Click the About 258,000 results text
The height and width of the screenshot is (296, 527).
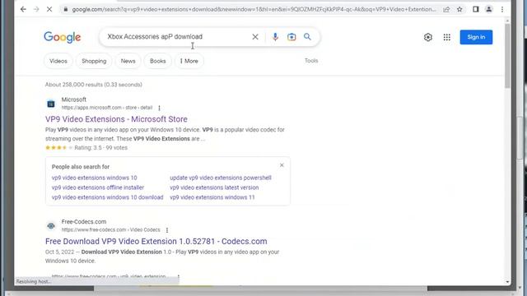pos(93,85)
